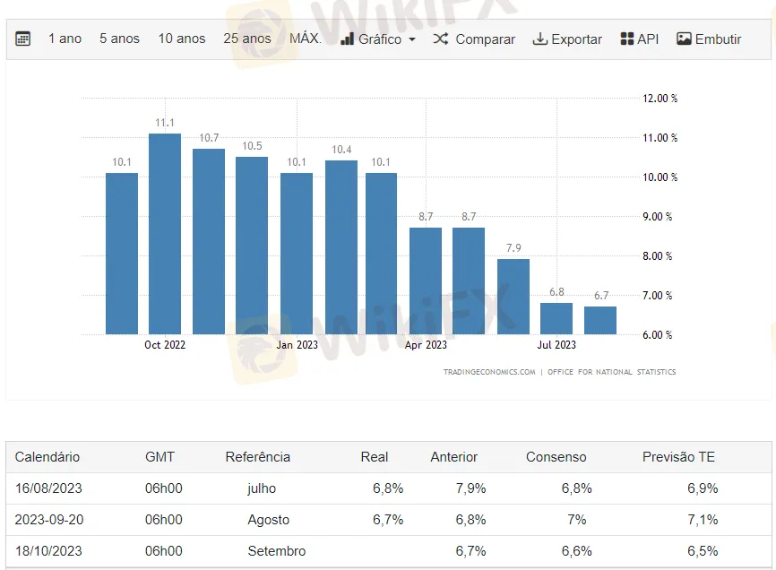
Task: Choose the 10 anos time range
Action: (182, 39)
